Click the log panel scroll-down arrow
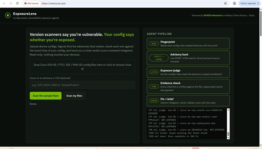 point(228,138)
